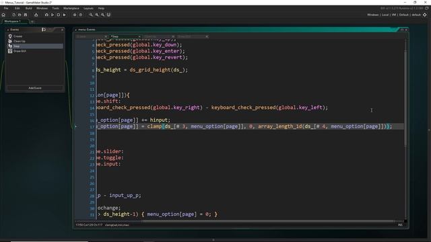Click the INS status bar indicator
The height and width of the screenshot is (242, 431).
400,225
